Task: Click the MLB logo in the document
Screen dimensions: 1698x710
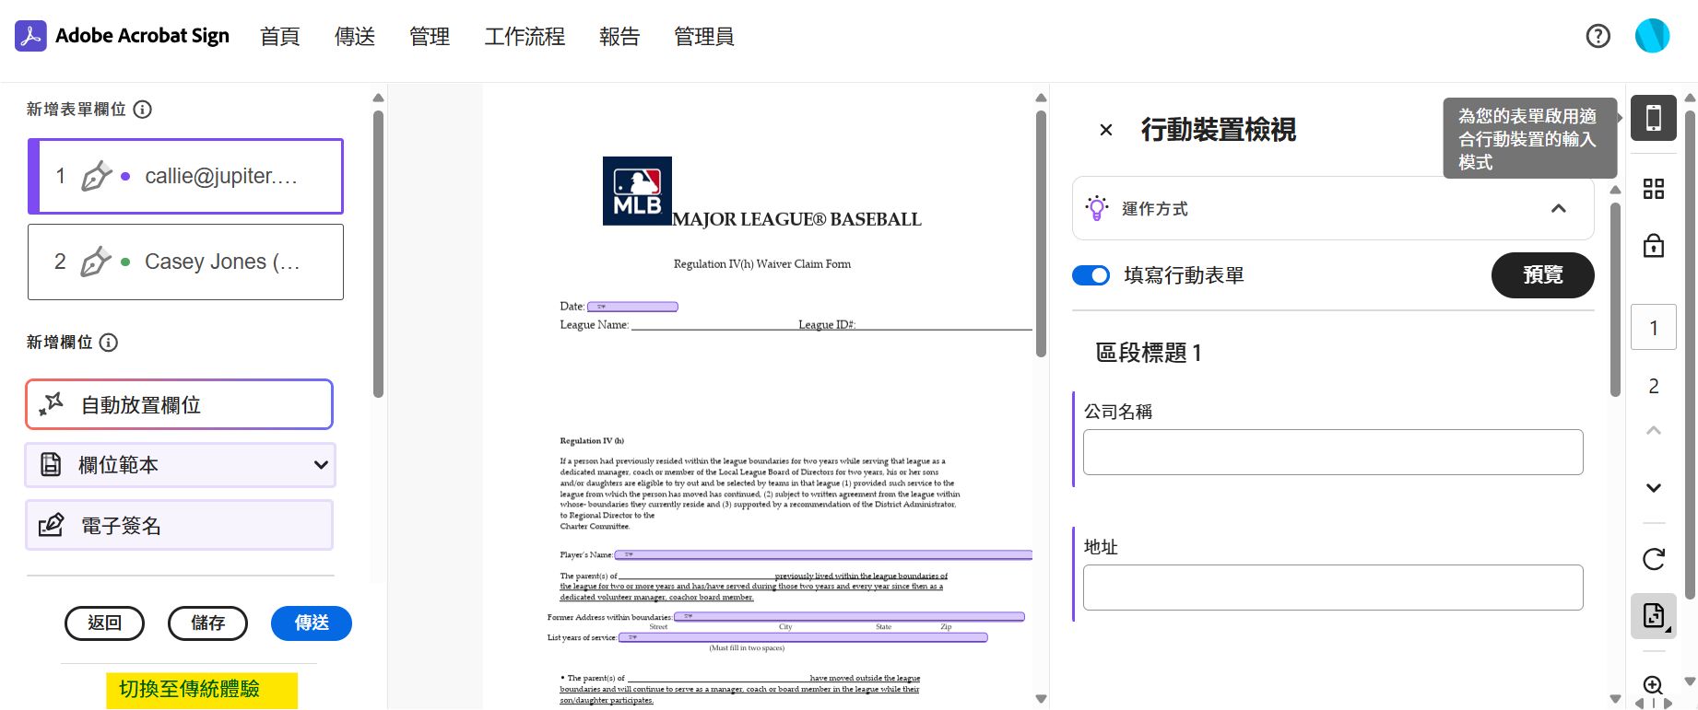Action: click(x=637, y=191)
